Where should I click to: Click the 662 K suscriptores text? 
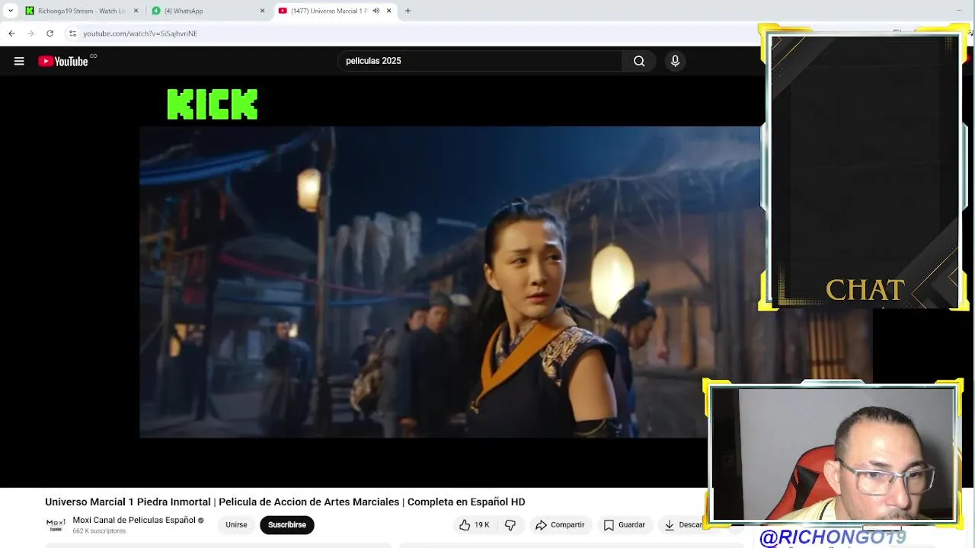99,531
